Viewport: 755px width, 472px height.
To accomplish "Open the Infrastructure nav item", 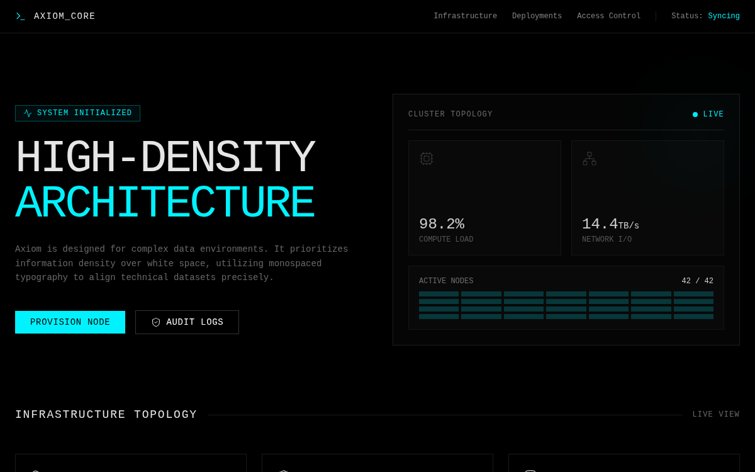I will pyautogui.click(x=465, y=16).
